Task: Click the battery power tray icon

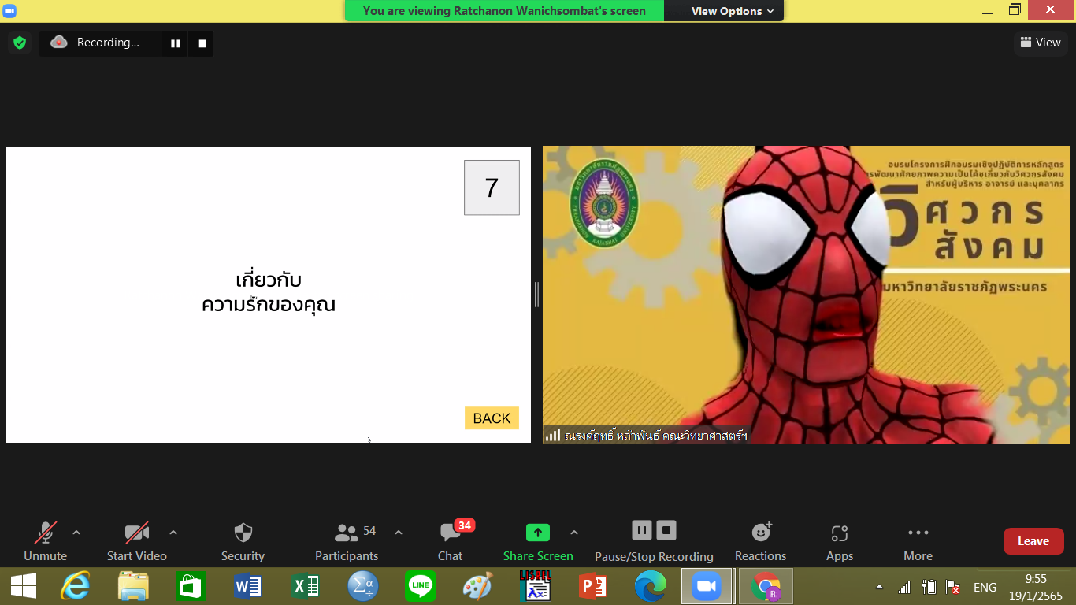Action: pyautogui.click(x=929, y=588)
